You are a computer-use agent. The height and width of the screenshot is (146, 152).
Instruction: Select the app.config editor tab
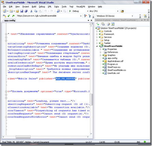pyautogui.click(x=10, y=21)
